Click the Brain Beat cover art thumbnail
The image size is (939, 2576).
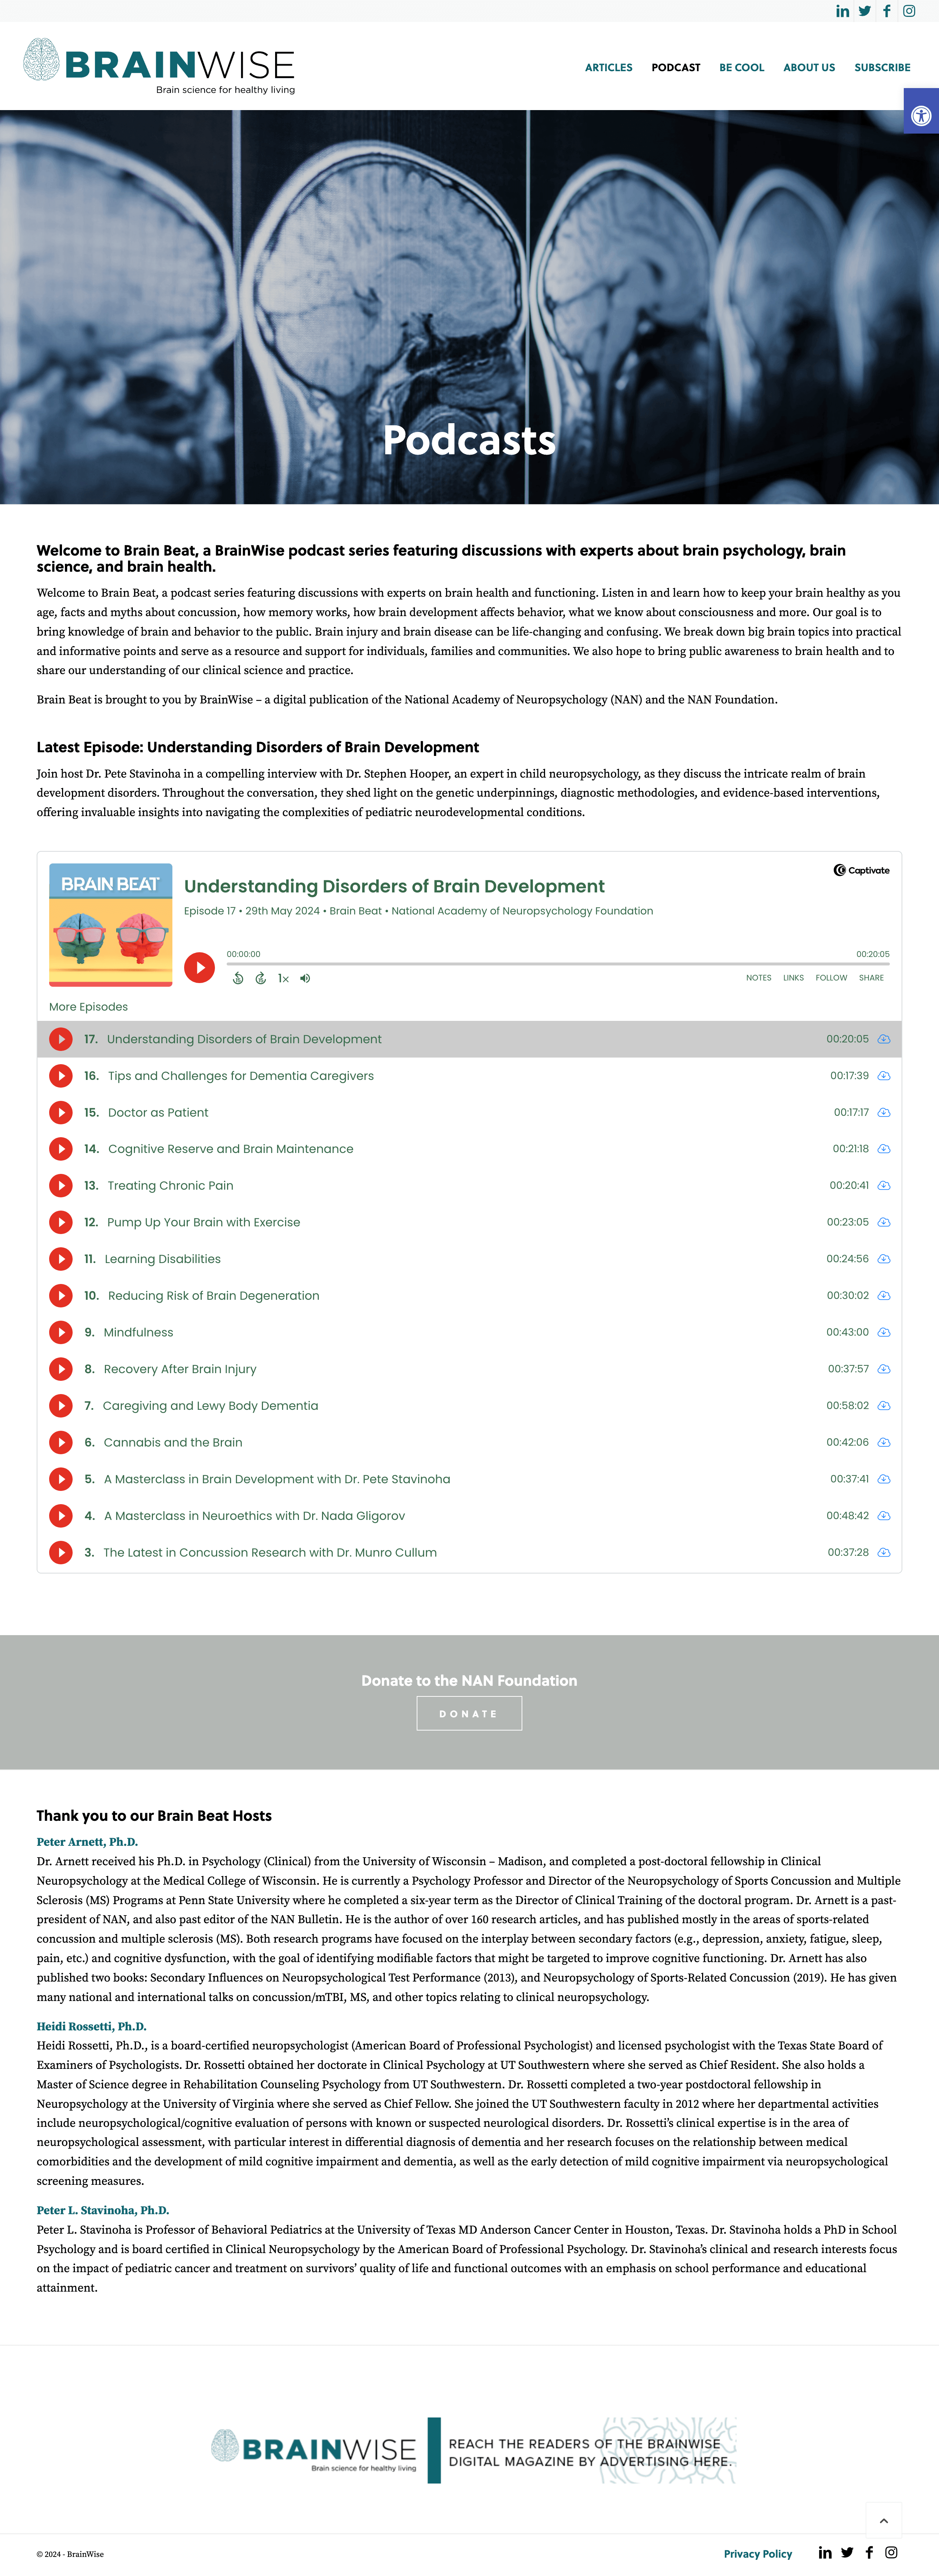coord(111,925)
